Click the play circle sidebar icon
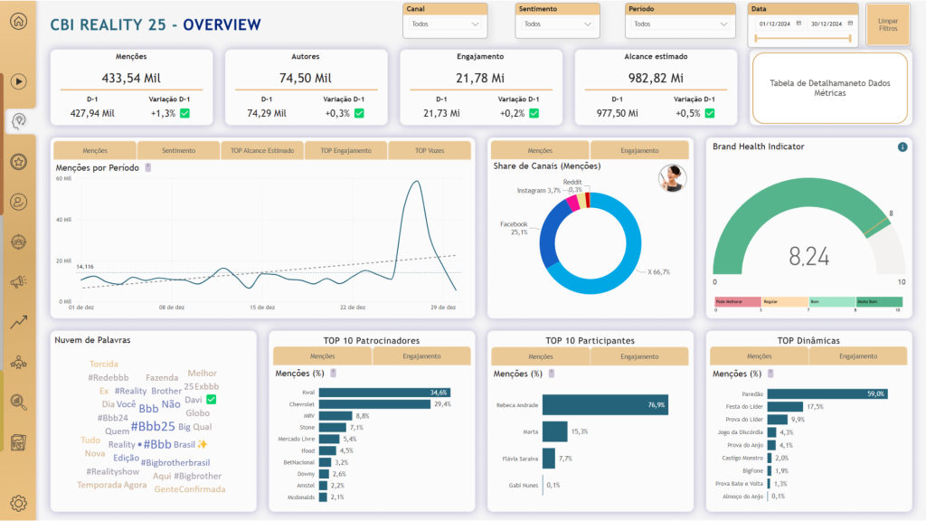Screen dimensions: 926x521 19,81
